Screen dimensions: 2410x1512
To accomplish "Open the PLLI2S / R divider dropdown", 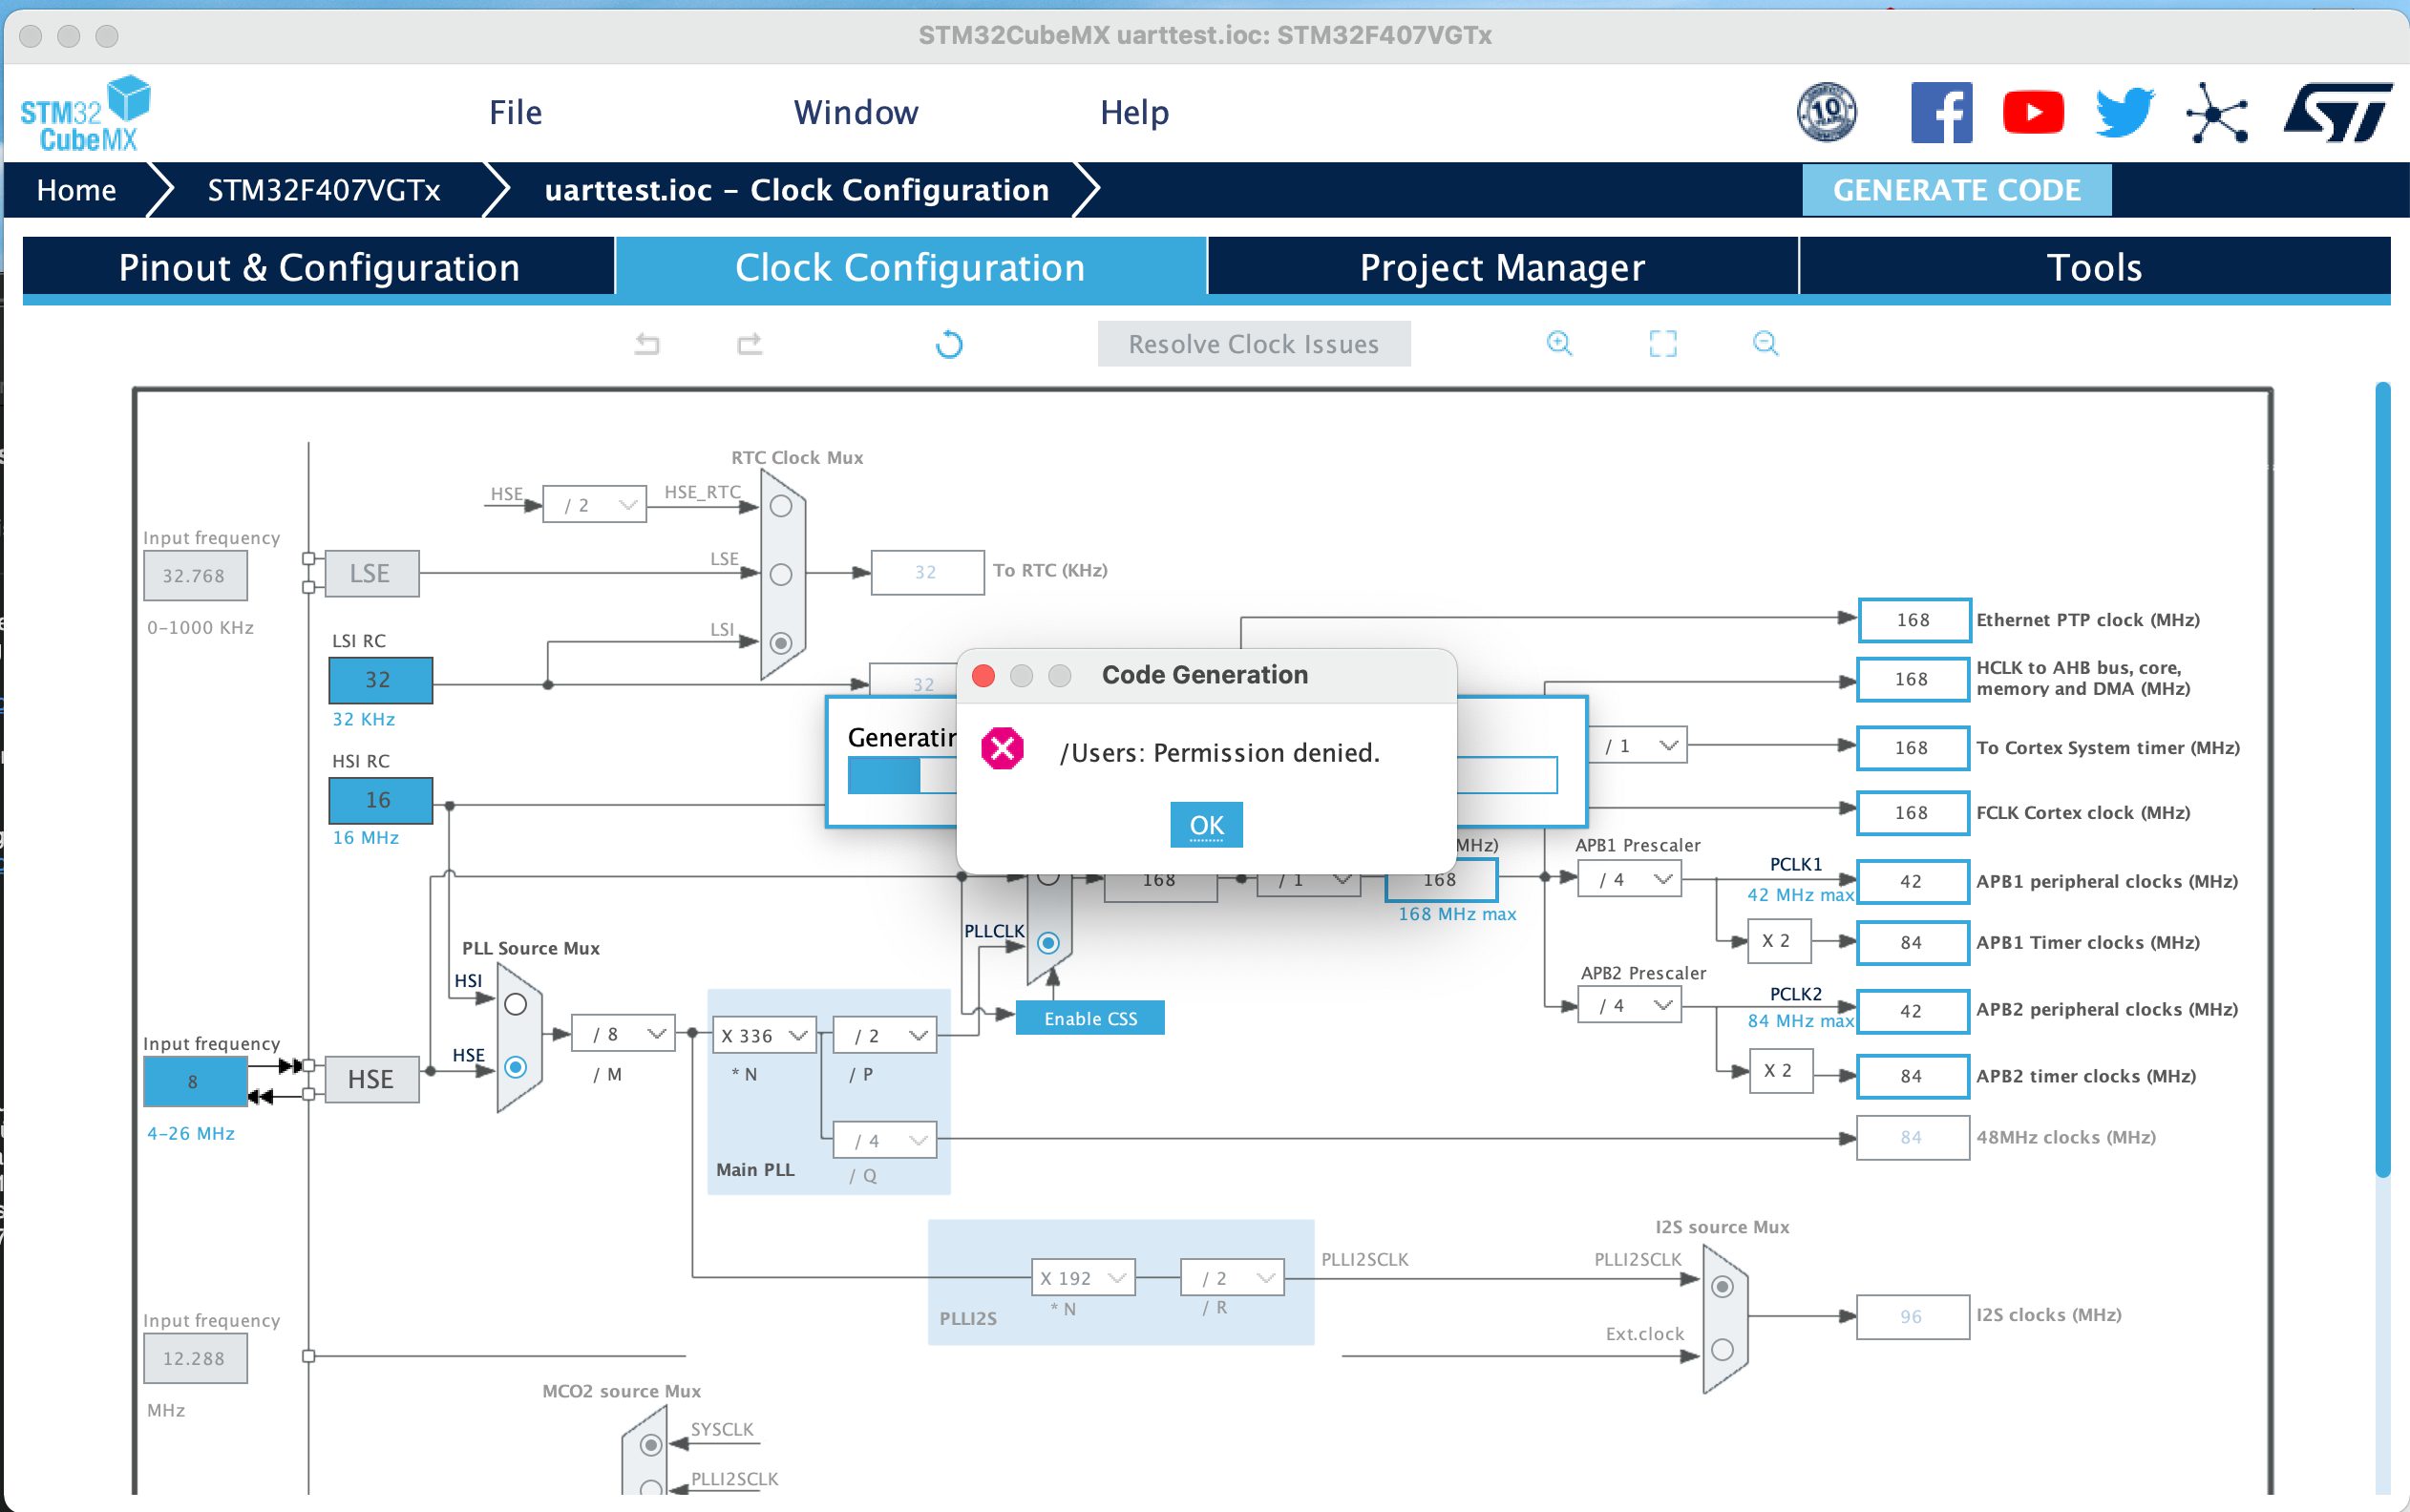I will coord(1232,1277).
